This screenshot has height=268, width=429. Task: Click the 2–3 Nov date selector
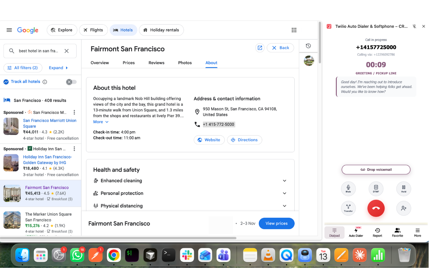coord(248,223)
